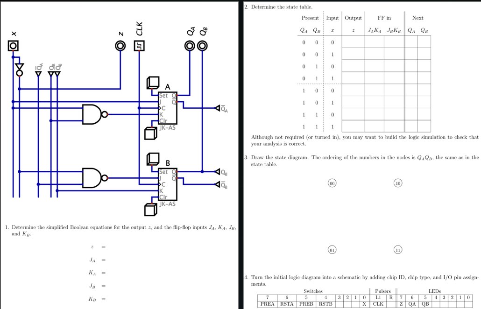
Task: Click flip-flop A's Clr cube switch
Action: [150, 133]
